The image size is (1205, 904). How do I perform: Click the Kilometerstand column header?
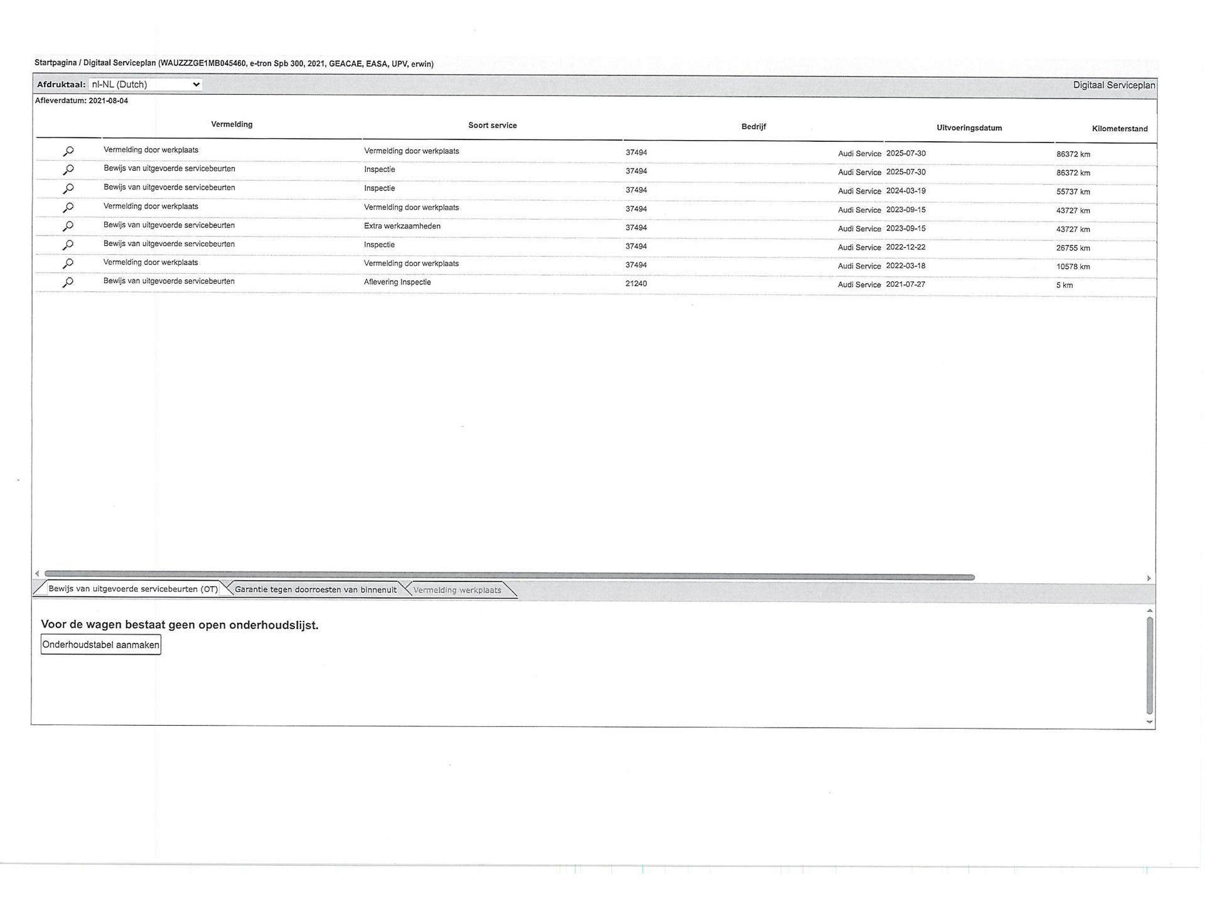point(1119,129)
